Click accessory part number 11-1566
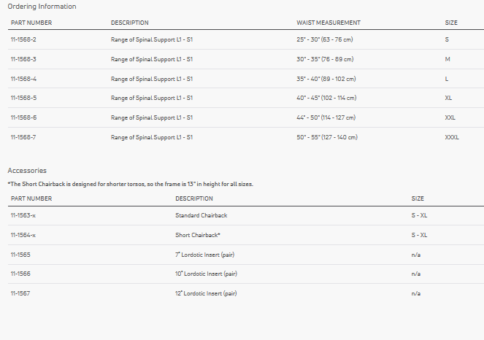This screenshot has width=484, height=340. [x=20, y=274]
